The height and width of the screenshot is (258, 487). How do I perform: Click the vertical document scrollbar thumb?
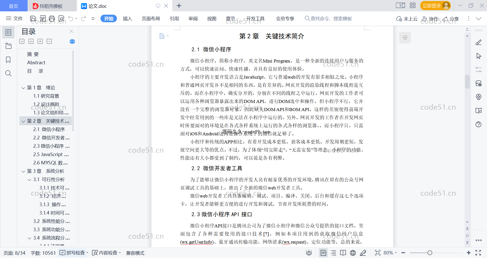pos(467,81)
